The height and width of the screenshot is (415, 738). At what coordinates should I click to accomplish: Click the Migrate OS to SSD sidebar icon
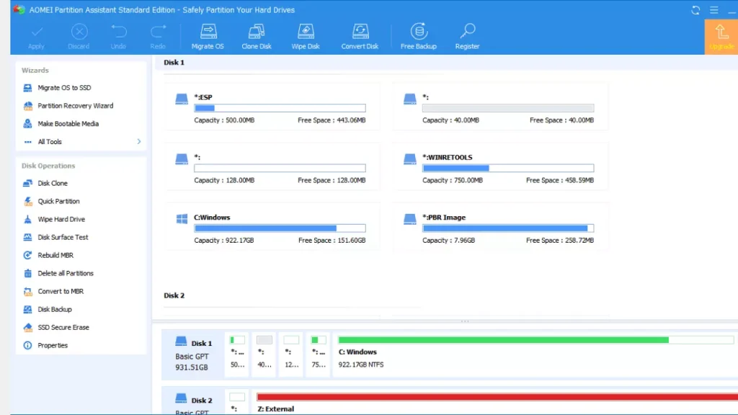pos(28,87)
